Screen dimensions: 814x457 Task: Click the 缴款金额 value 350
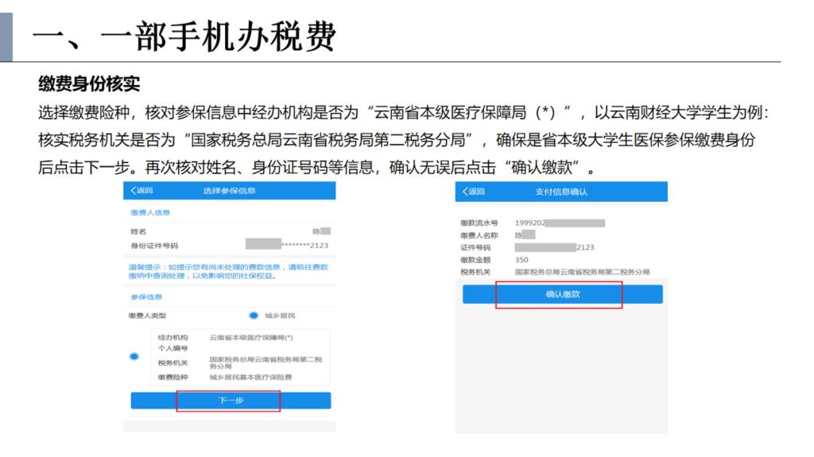click(521, 259)
